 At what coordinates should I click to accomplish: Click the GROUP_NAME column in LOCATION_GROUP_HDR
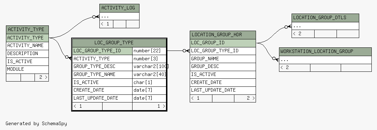(x=223, y=59)
